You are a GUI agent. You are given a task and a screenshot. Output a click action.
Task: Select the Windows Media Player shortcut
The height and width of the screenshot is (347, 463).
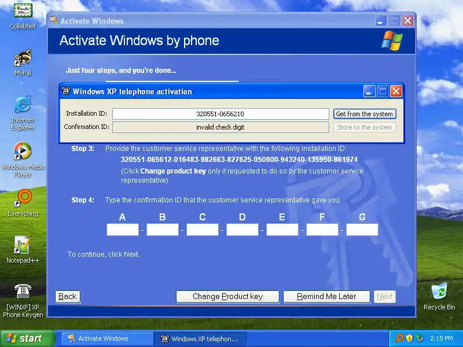coord(23,160)
